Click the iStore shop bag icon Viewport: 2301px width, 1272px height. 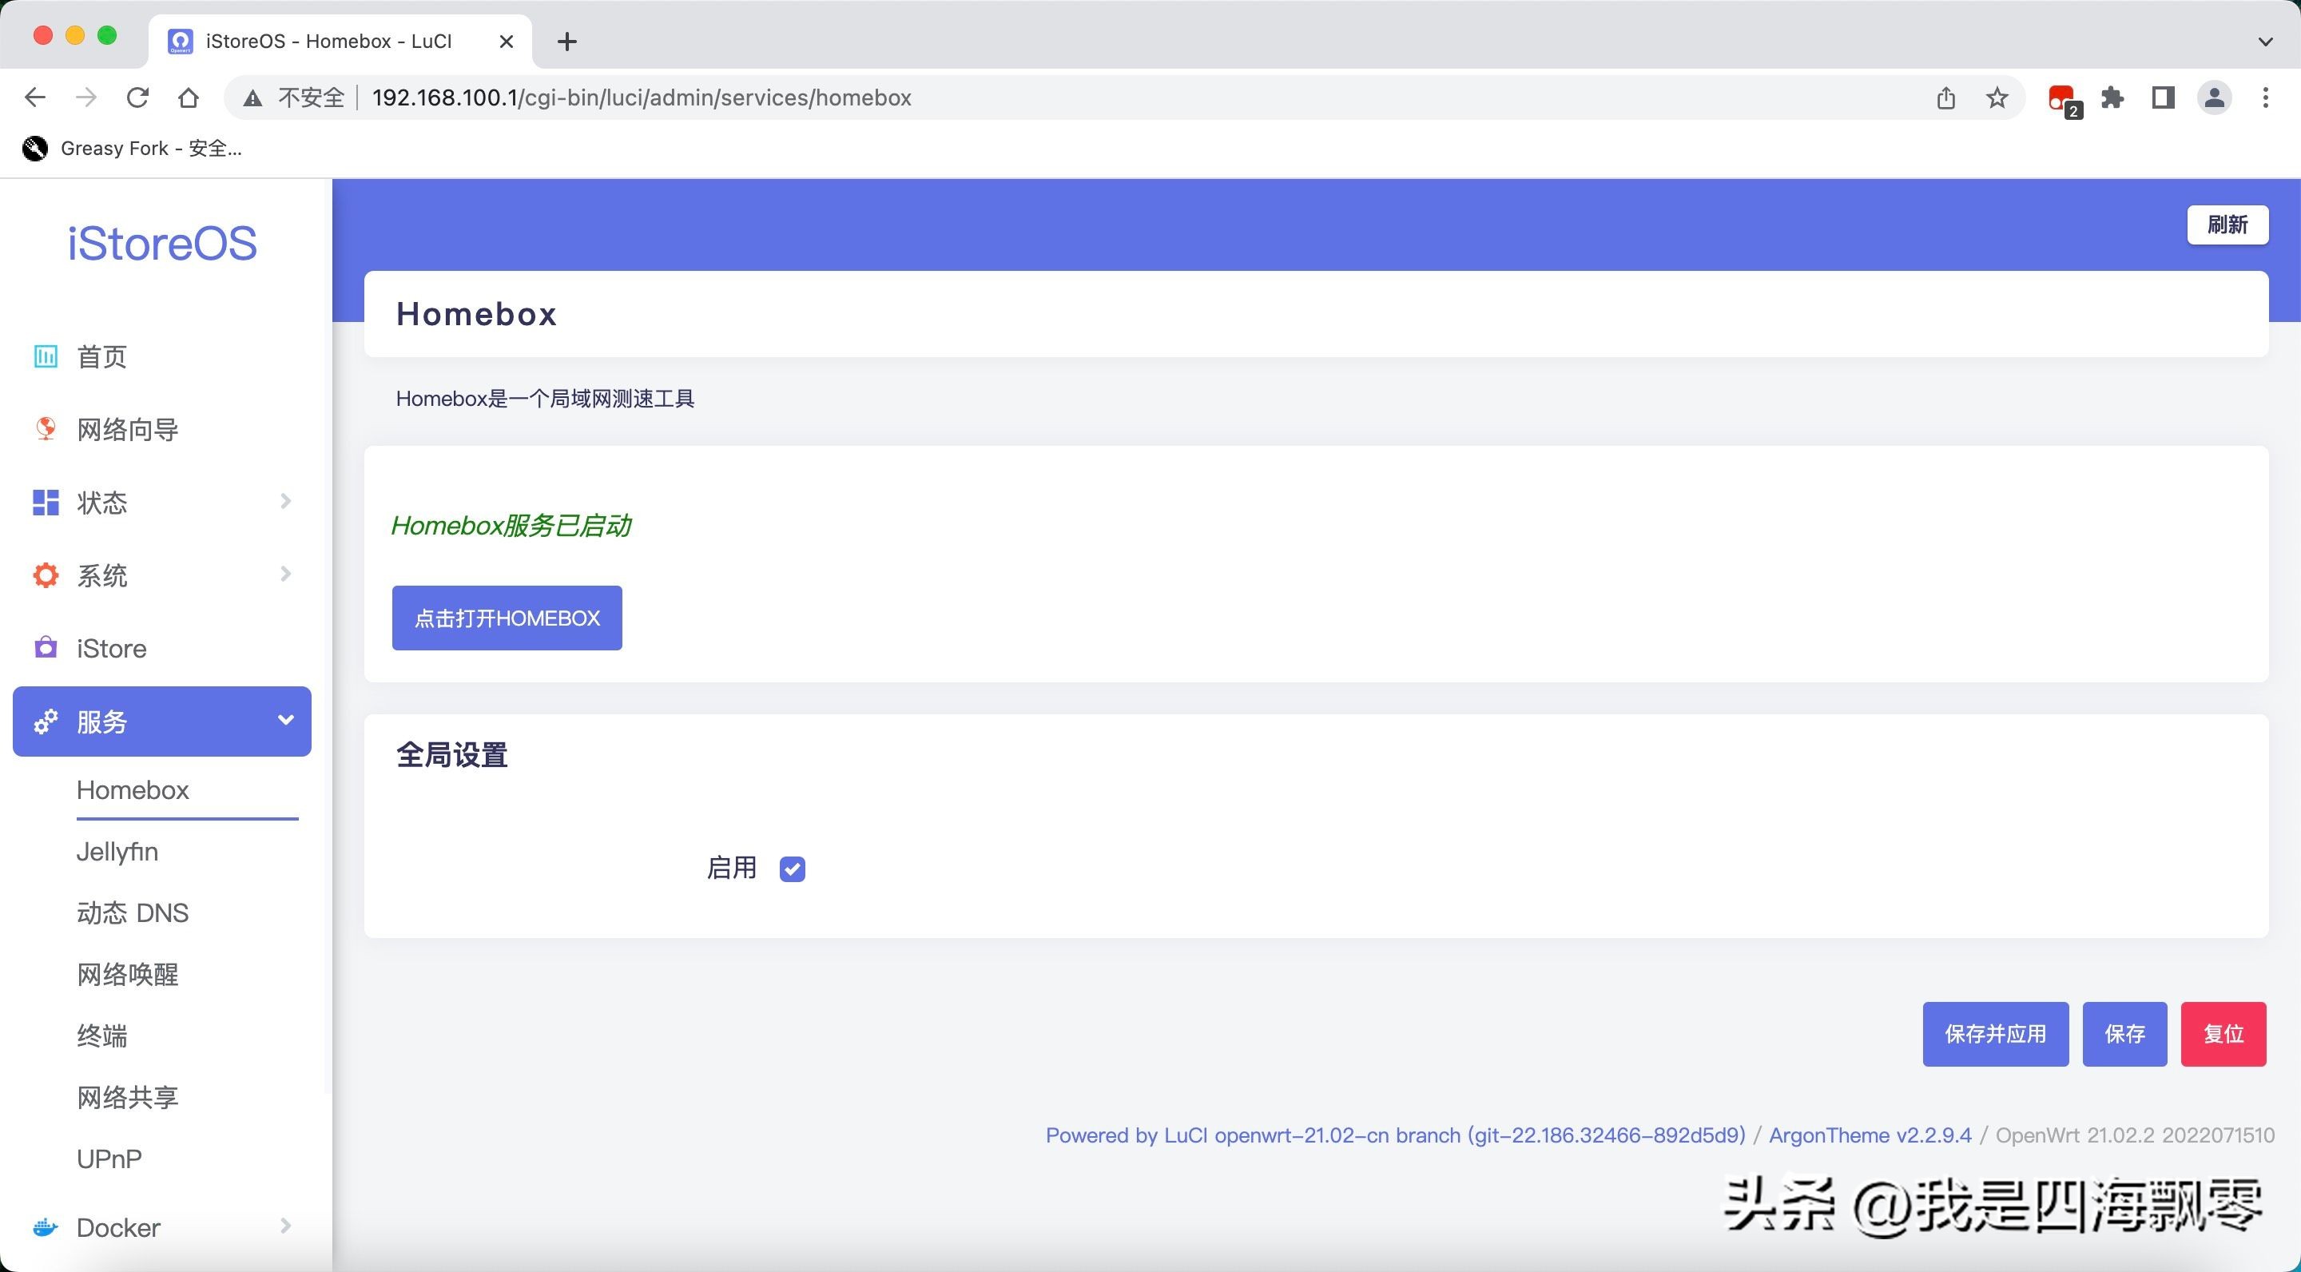click(45, 648)
